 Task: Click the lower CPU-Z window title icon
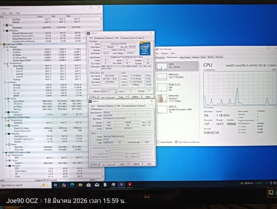pos(90,101)
